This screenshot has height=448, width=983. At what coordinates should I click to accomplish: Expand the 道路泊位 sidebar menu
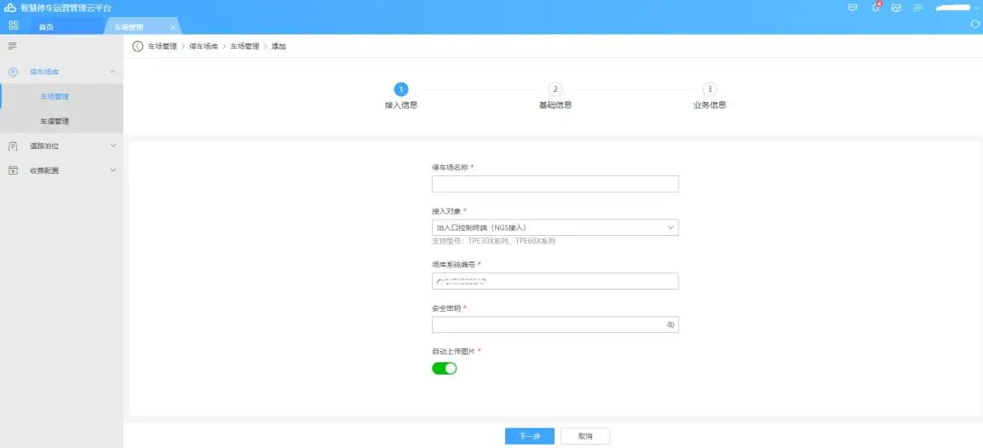[61, 146]
